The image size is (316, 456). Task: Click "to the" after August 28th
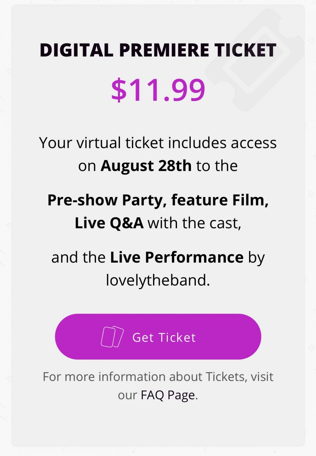(217, 166)
